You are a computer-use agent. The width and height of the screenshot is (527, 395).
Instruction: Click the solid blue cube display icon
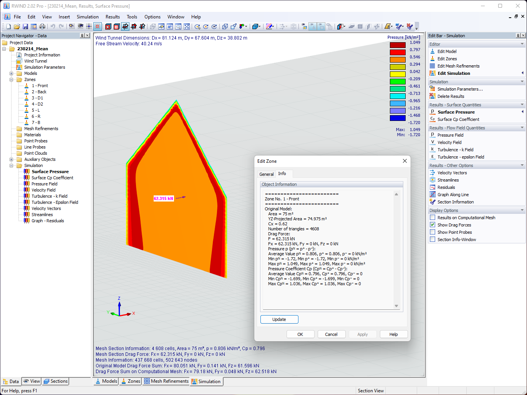coord(255,26)
